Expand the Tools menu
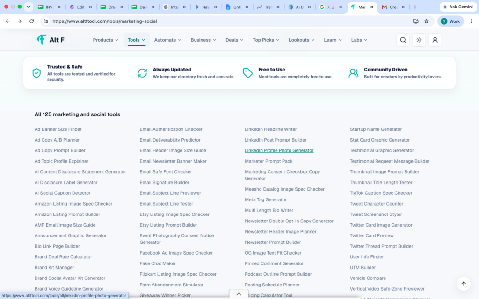The height and width of the screenshot is (299, 479). click(136, 40)
